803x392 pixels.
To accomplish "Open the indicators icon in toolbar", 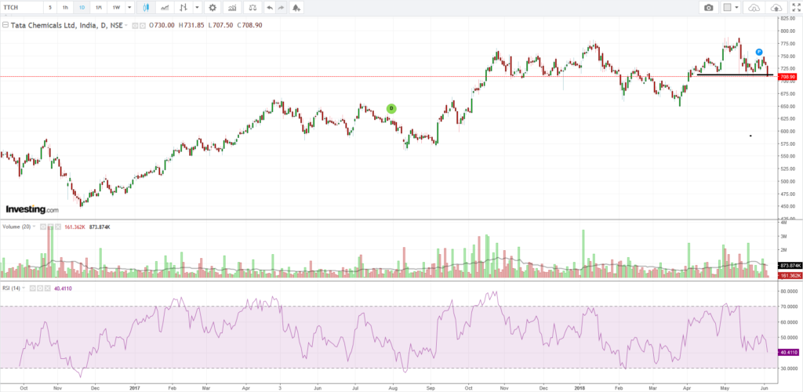I will 232,8.
